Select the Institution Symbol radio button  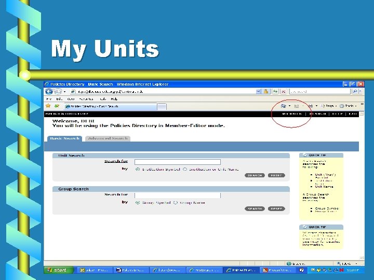pyautogui.click(x=138, y=169)
